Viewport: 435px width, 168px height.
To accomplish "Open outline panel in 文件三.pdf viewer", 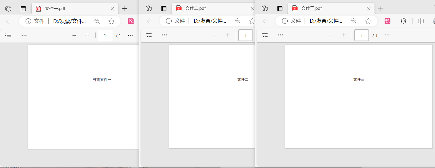I will click(x=265, y=35).
